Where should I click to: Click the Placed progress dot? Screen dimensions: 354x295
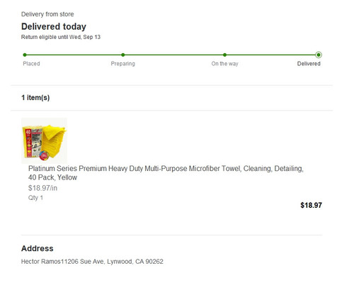pos(25,55)
